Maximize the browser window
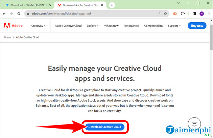 (198, 3)
